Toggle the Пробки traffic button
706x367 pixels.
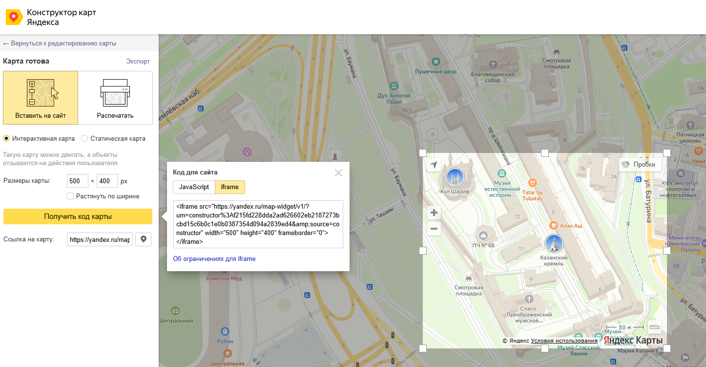point(640,165)
